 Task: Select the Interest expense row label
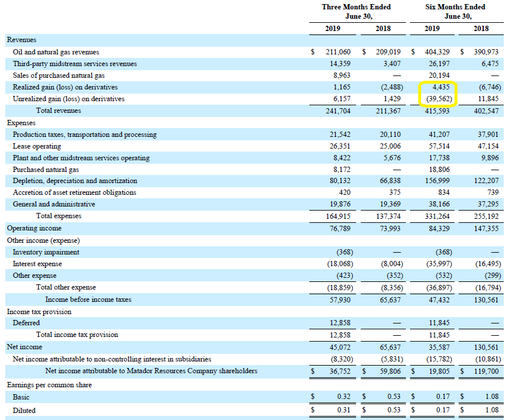pyautogui.click(x=37, y=264)
